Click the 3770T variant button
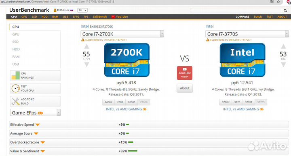291x156 pixels. [x=249, y=102]
